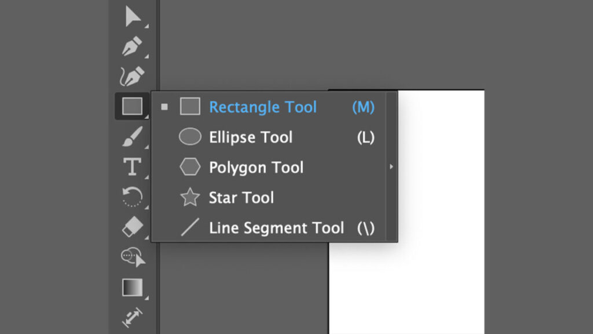The width and height of the screenshot is (593, 334).
Task: Select the Eraser tool
Action: tap(133, 227)
